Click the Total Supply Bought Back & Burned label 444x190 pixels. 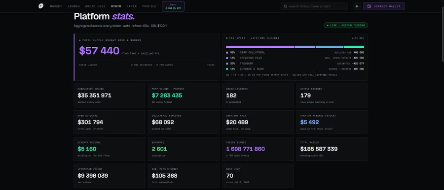(111, 40)
